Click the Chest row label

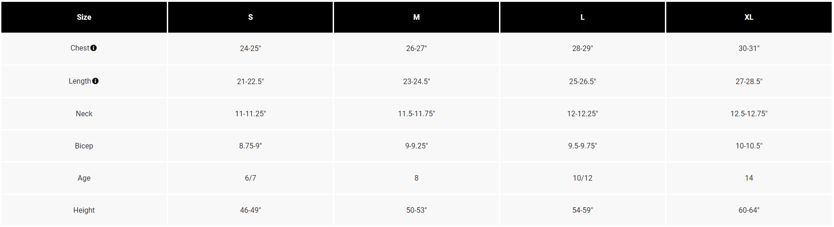click(x=79, y=48)
